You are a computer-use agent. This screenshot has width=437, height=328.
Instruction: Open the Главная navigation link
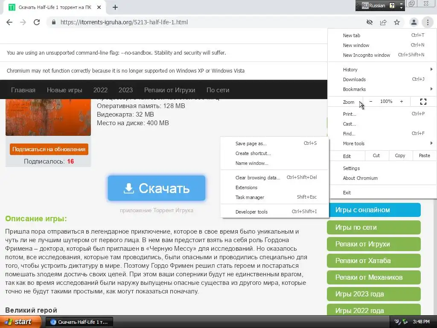tap(23, 90)
